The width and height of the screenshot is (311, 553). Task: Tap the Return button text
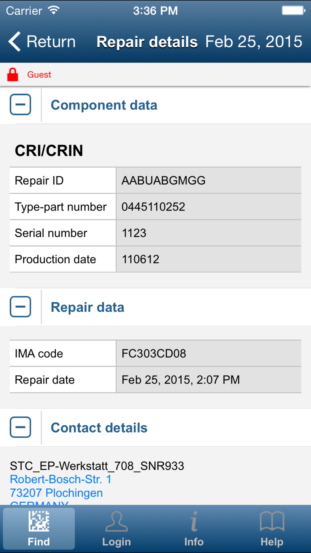pyautogui.click(x=51, y=42)
